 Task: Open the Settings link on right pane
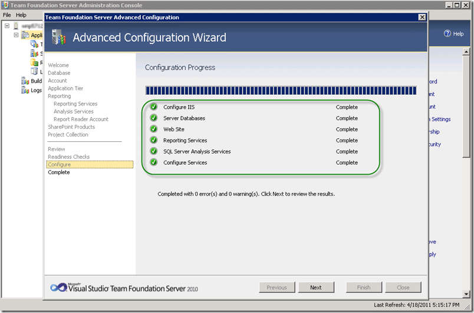[440, 119]
